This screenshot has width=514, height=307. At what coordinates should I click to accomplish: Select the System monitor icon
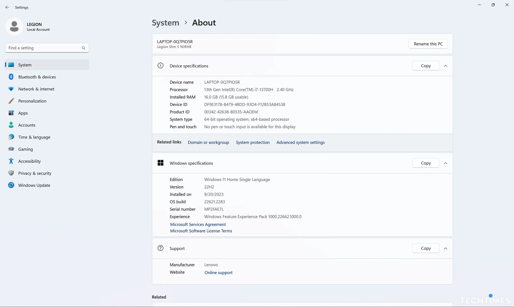[x=11, y=65]
